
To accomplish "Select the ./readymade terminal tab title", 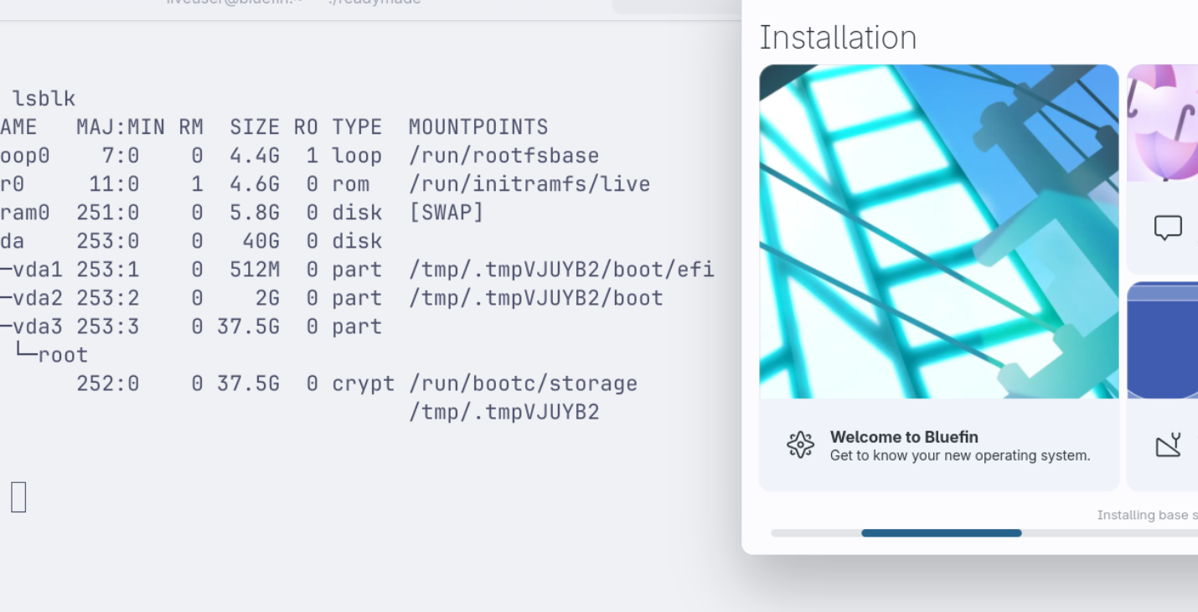I will (x=374, y=3).
